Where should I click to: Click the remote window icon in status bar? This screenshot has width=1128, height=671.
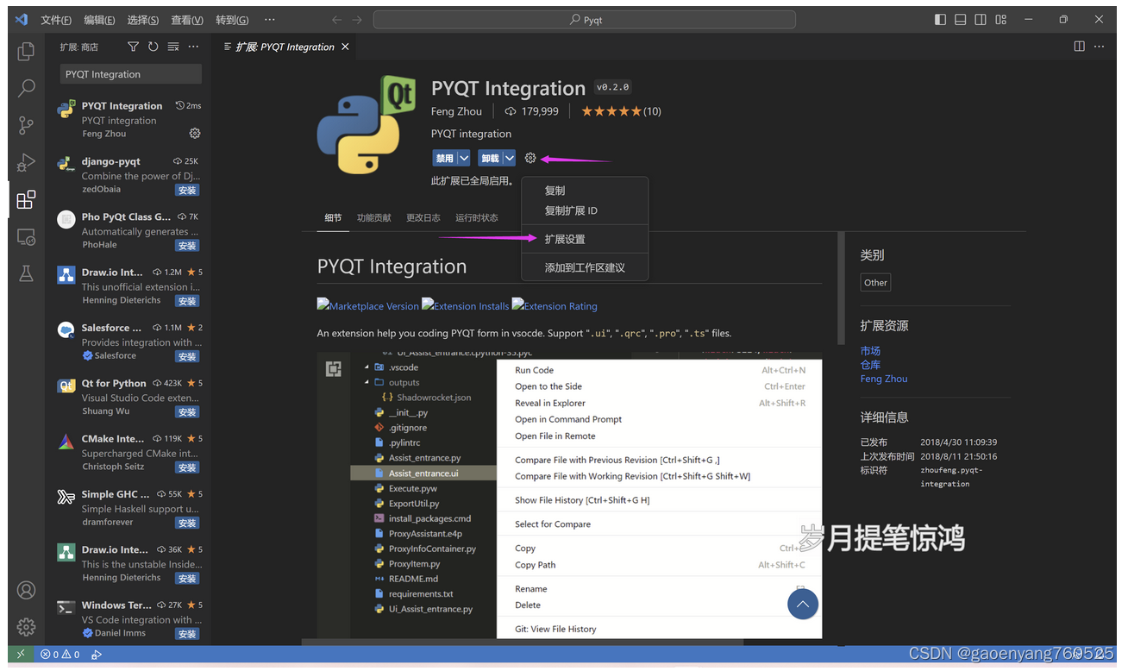(21, 654)
